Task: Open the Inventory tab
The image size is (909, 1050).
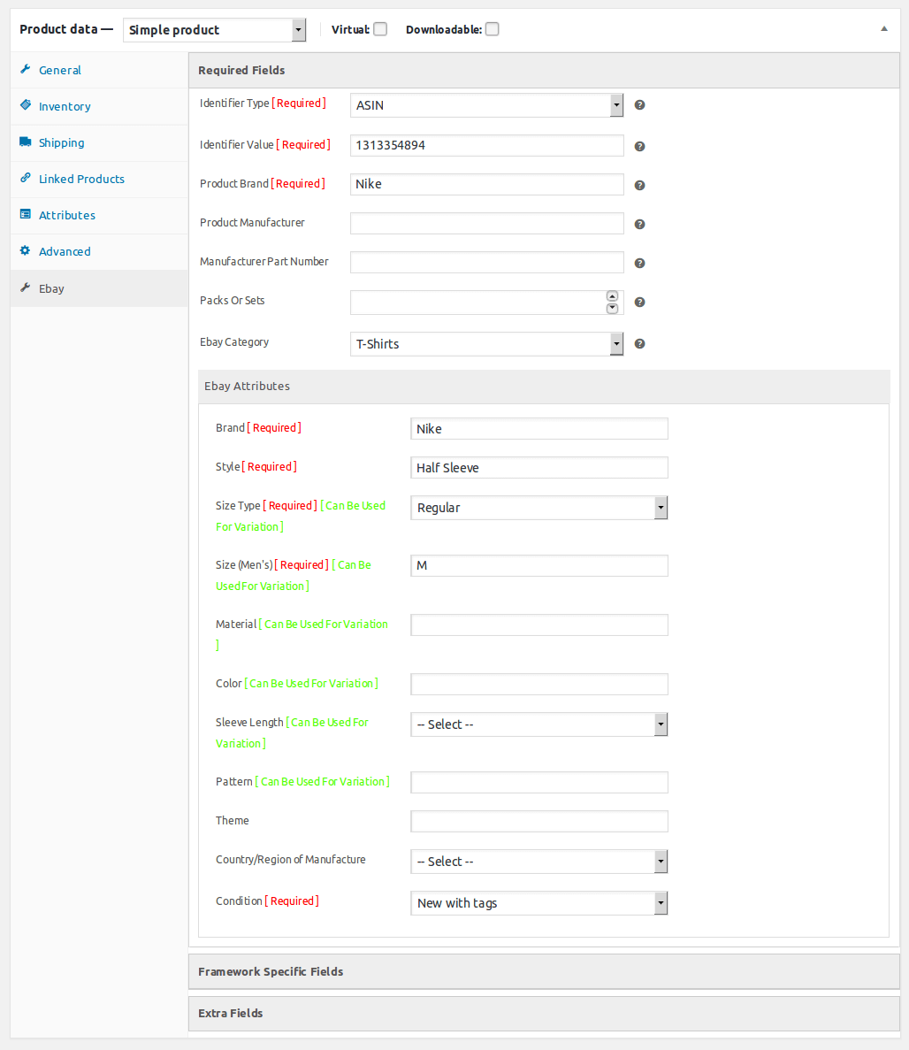Action: [65, 106]
